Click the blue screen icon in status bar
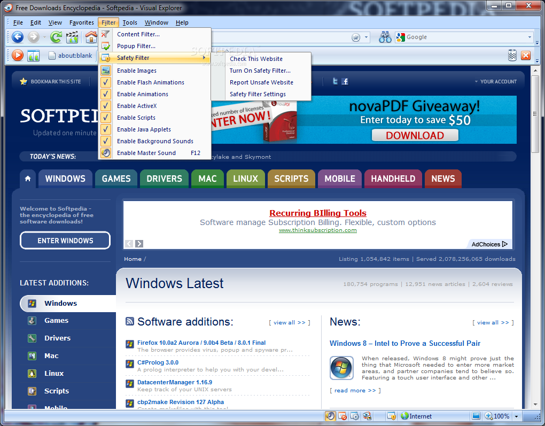This screenshot has height=426, width=545. click(x=476, y=416)
